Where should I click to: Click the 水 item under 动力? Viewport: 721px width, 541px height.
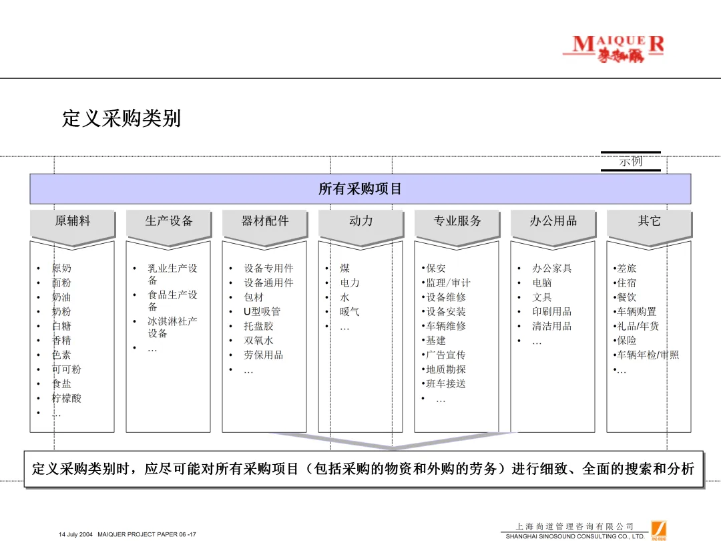345,297
